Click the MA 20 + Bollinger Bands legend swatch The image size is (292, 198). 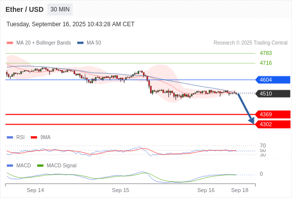click(10, 43)
